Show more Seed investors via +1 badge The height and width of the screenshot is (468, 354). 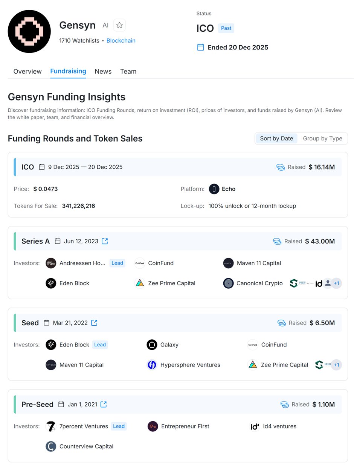336,365
